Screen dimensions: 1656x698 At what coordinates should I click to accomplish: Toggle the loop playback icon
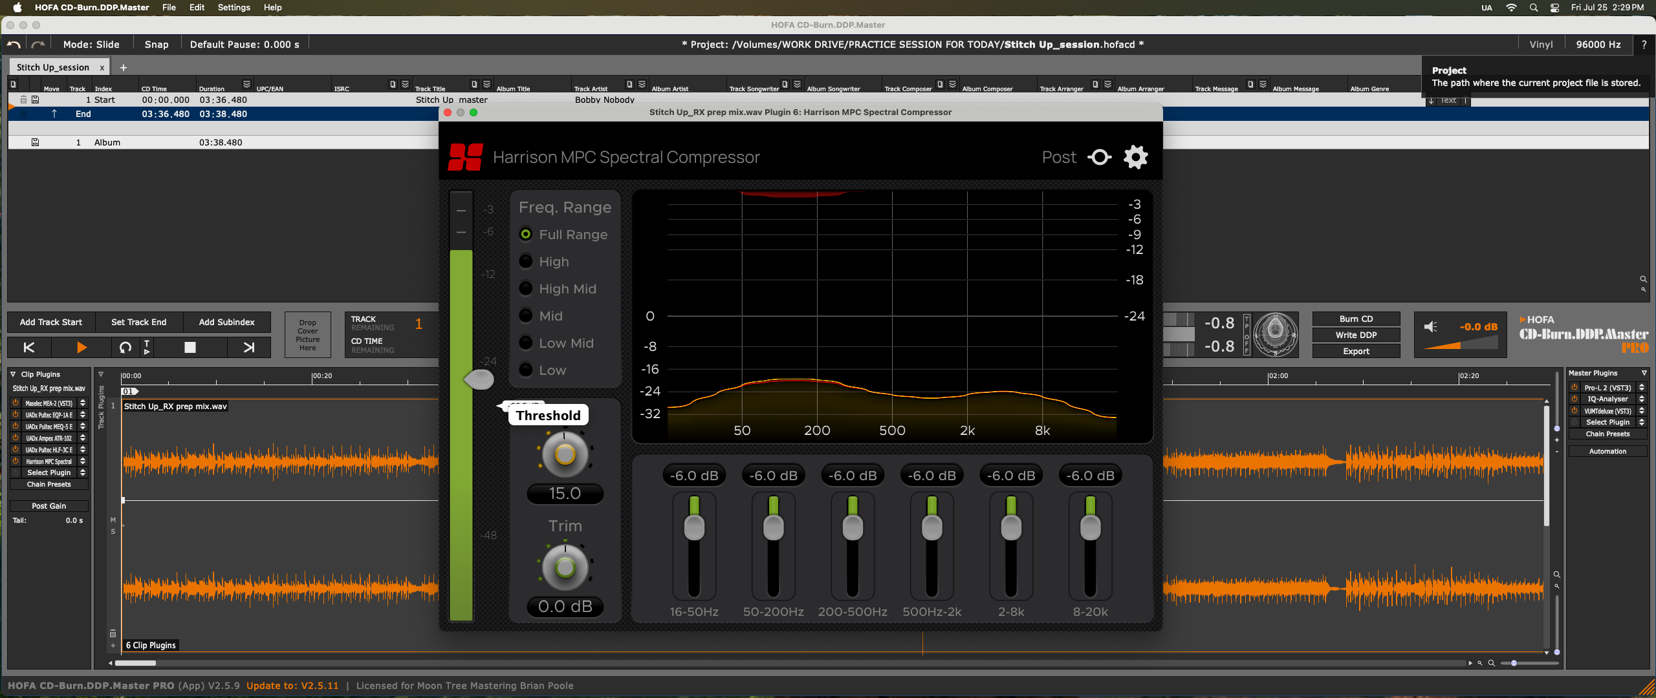(125, 347)
